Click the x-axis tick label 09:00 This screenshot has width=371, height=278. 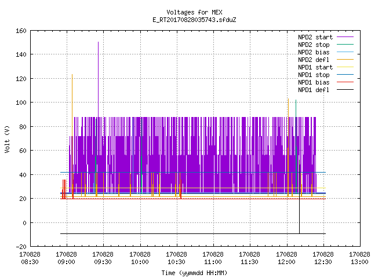point(66,262)
